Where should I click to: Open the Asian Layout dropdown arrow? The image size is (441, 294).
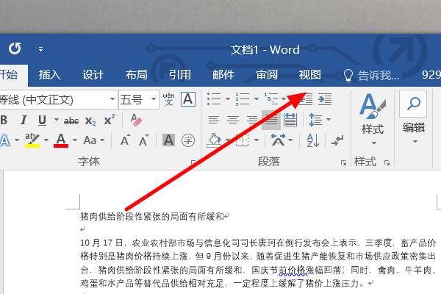point(290,140)
